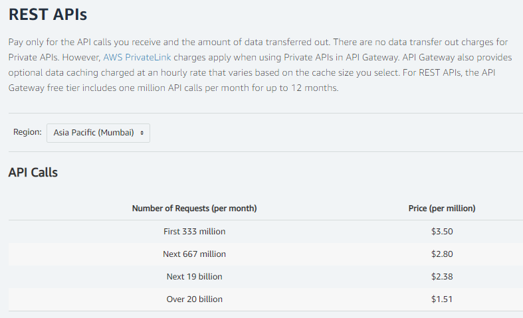Click the REST APIs heading

[47, 13]
